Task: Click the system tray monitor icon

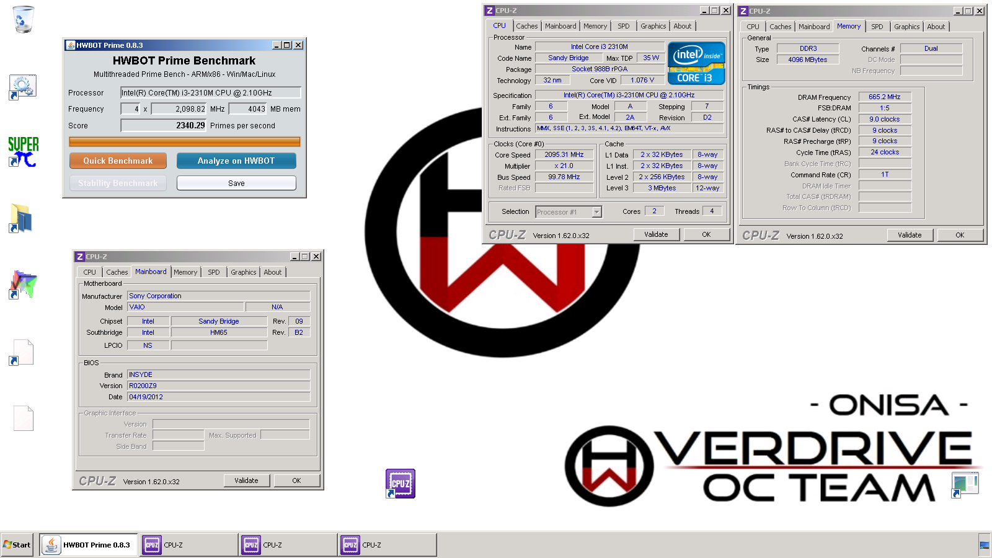Action: tap(985, 545)
